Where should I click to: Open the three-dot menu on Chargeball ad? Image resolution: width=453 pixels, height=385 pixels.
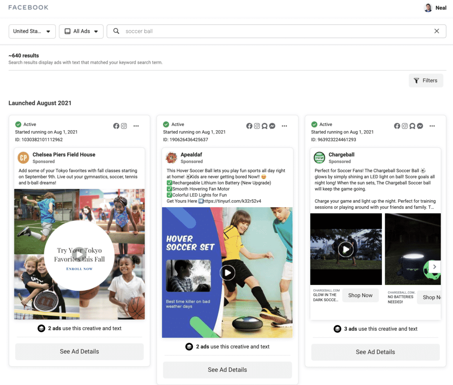tap(432, 126)
